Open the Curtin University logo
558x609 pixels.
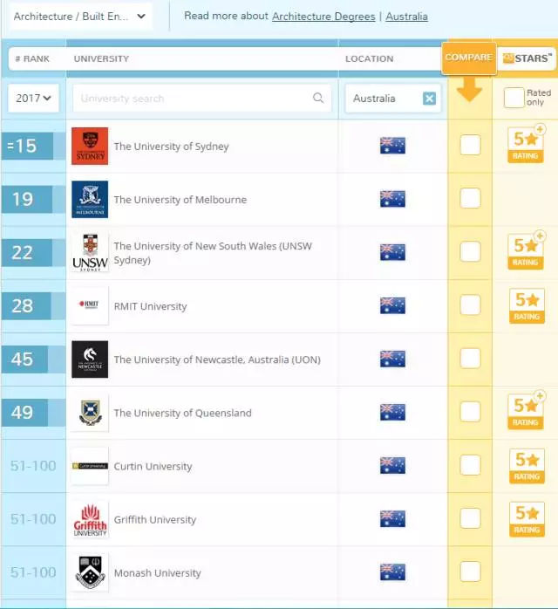(x=90, y=466)
